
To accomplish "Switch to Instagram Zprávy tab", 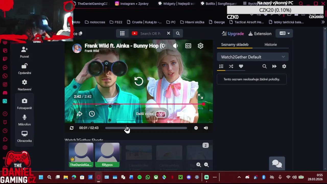I will pyautogui.click(x=132, y=4).
